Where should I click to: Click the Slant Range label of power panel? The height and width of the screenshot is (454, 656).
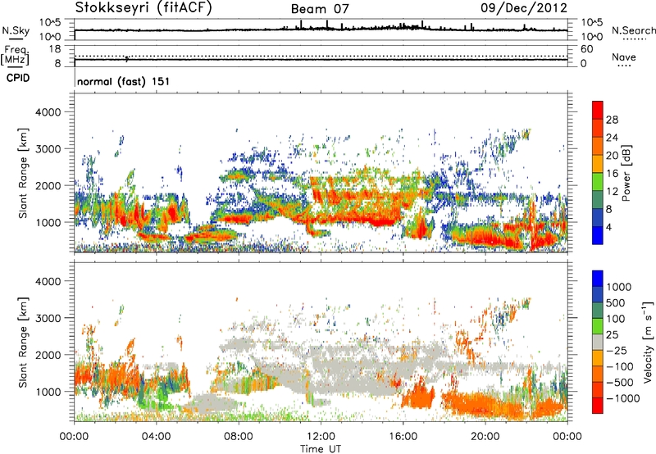(23, 173)
